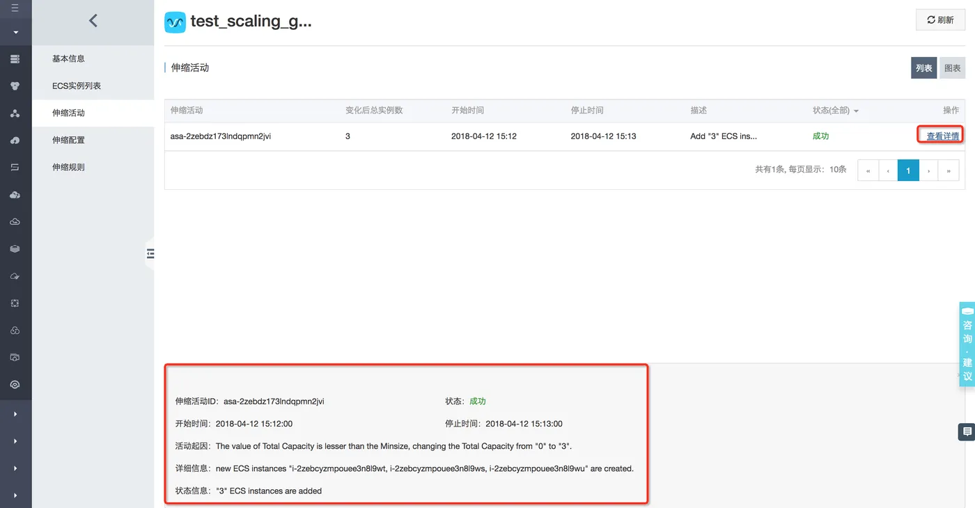975x508 pixels.
Task: Click the 伸缩活动 section heading above the table
Action: pos(190,68)
